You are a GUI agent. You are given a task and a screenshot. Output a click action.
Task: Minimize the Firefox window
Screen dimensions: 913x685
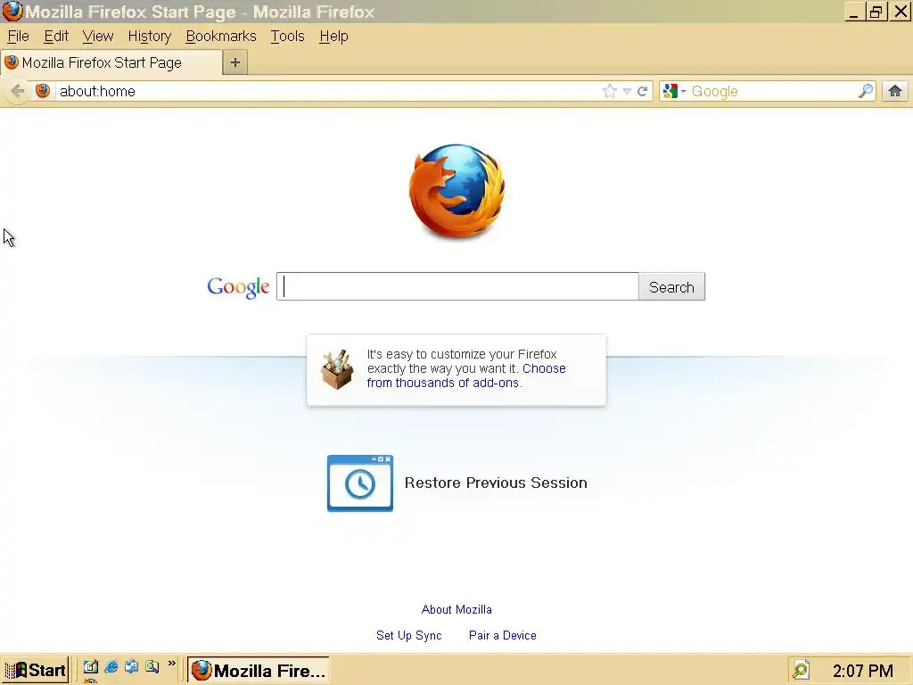pos(853,12)
